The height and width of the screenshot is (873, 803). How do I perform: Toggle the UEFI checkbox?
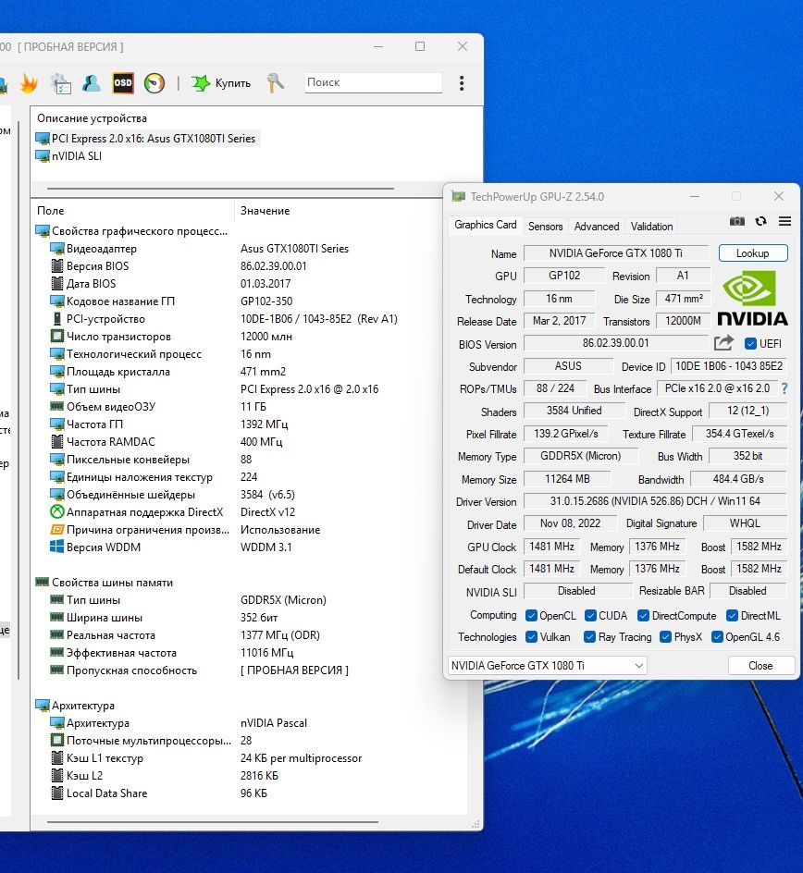750,343
